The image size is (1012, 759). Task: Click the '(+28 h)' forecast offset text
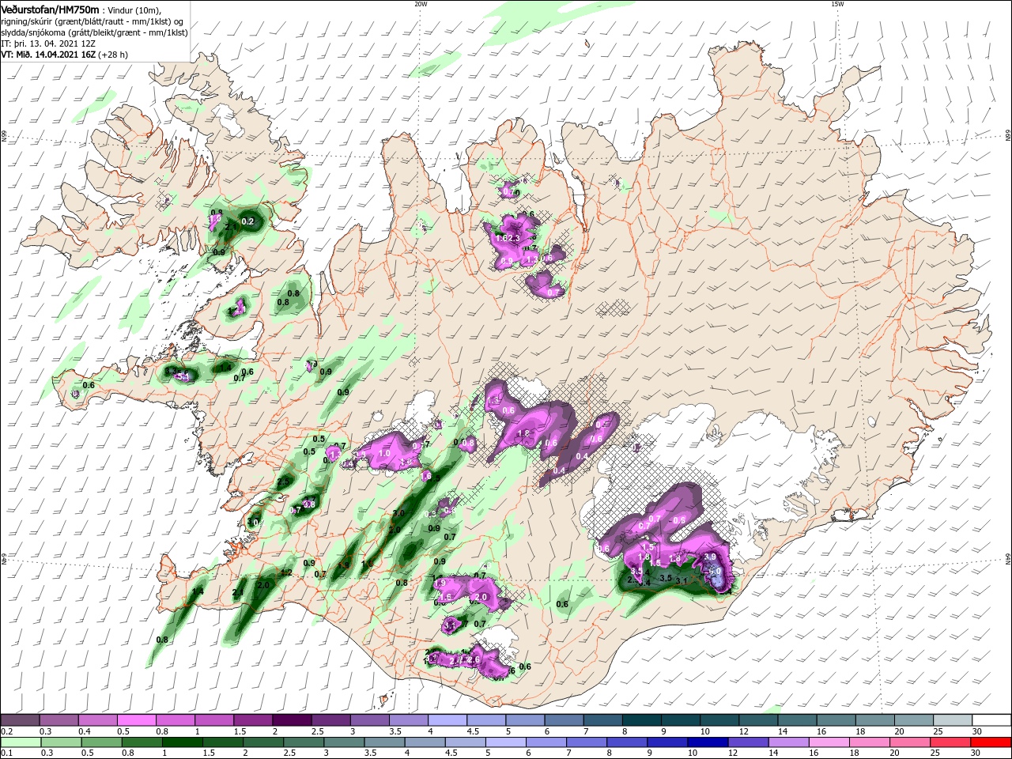pos(113,55)
